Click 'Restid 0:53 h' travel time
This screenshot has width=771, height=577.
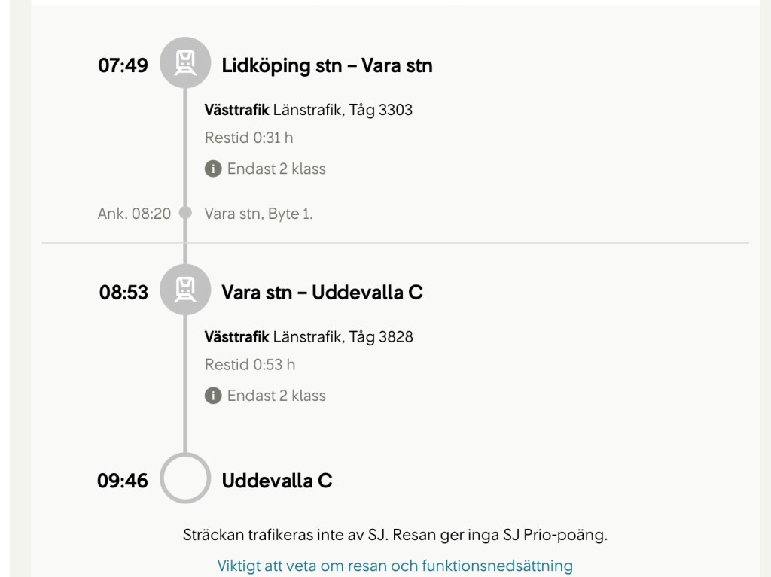point(250,365)
